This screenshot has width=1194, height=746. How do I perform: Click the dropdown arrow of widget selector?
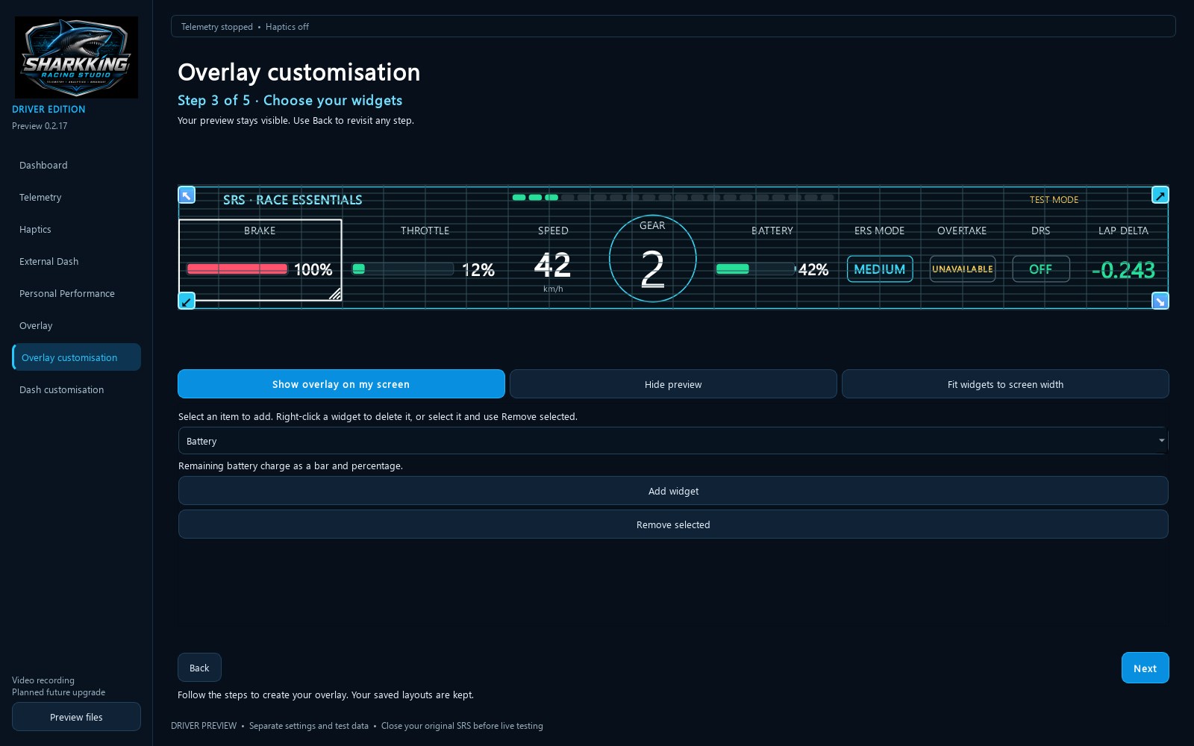tap(1161, 441)
